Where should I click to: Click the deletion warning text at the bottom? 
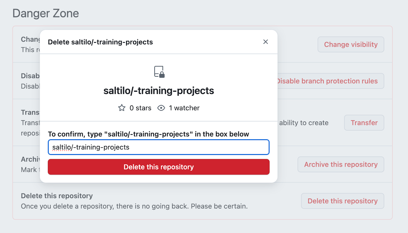134,206
